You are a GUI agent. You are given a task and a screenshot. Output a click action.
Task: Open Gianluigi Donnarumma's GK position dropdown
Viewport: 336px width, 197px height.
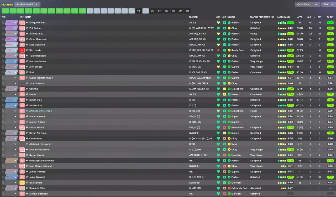click(x=12, y=161)
